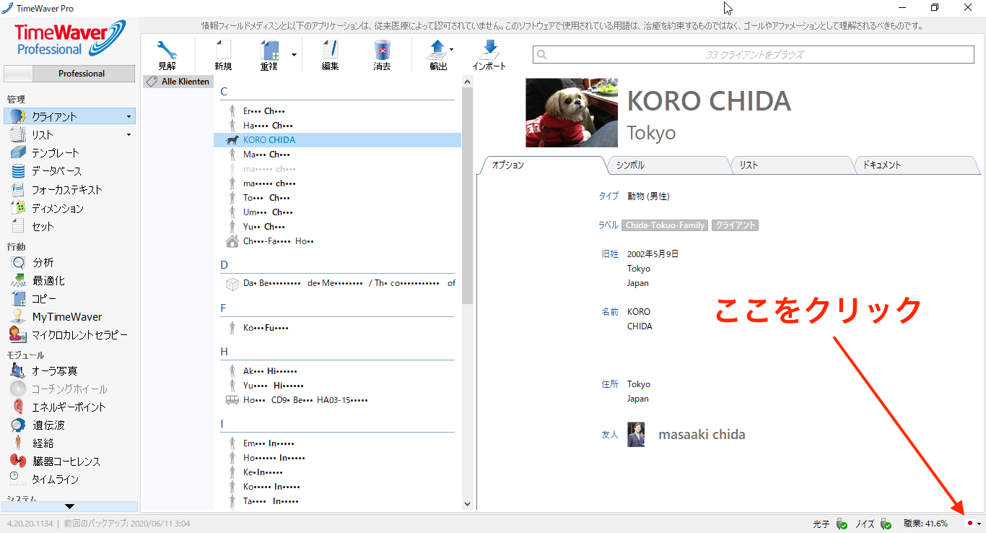
Task: Click the 重複 duplicate icon
Action: pos(269,50)
